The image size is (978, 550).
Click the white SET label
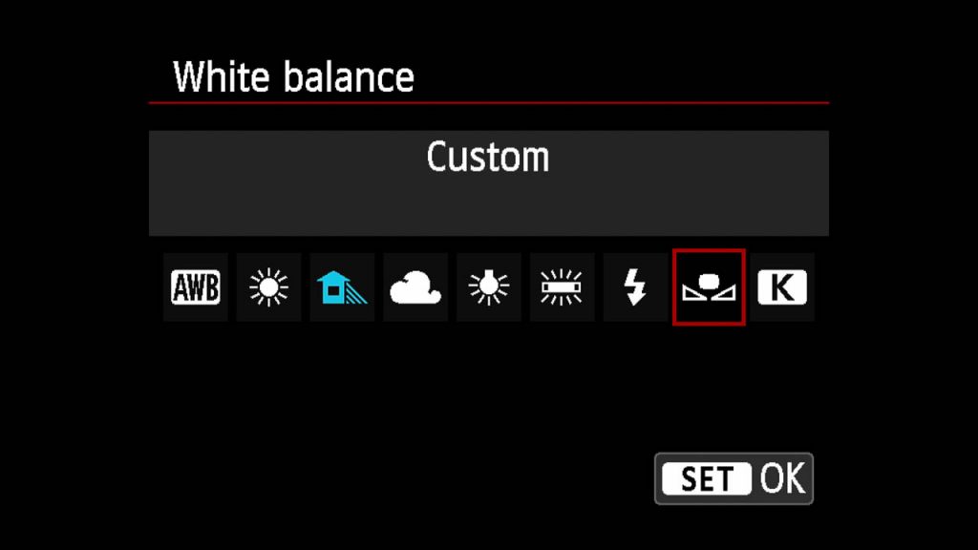(707, 479)
